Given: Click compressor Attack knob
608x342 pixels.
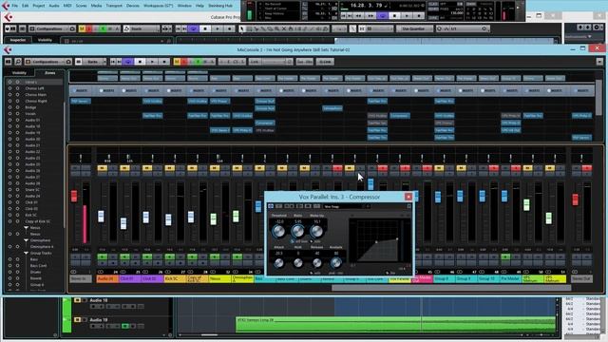Looking at the screenshot, I should point(278,263).
